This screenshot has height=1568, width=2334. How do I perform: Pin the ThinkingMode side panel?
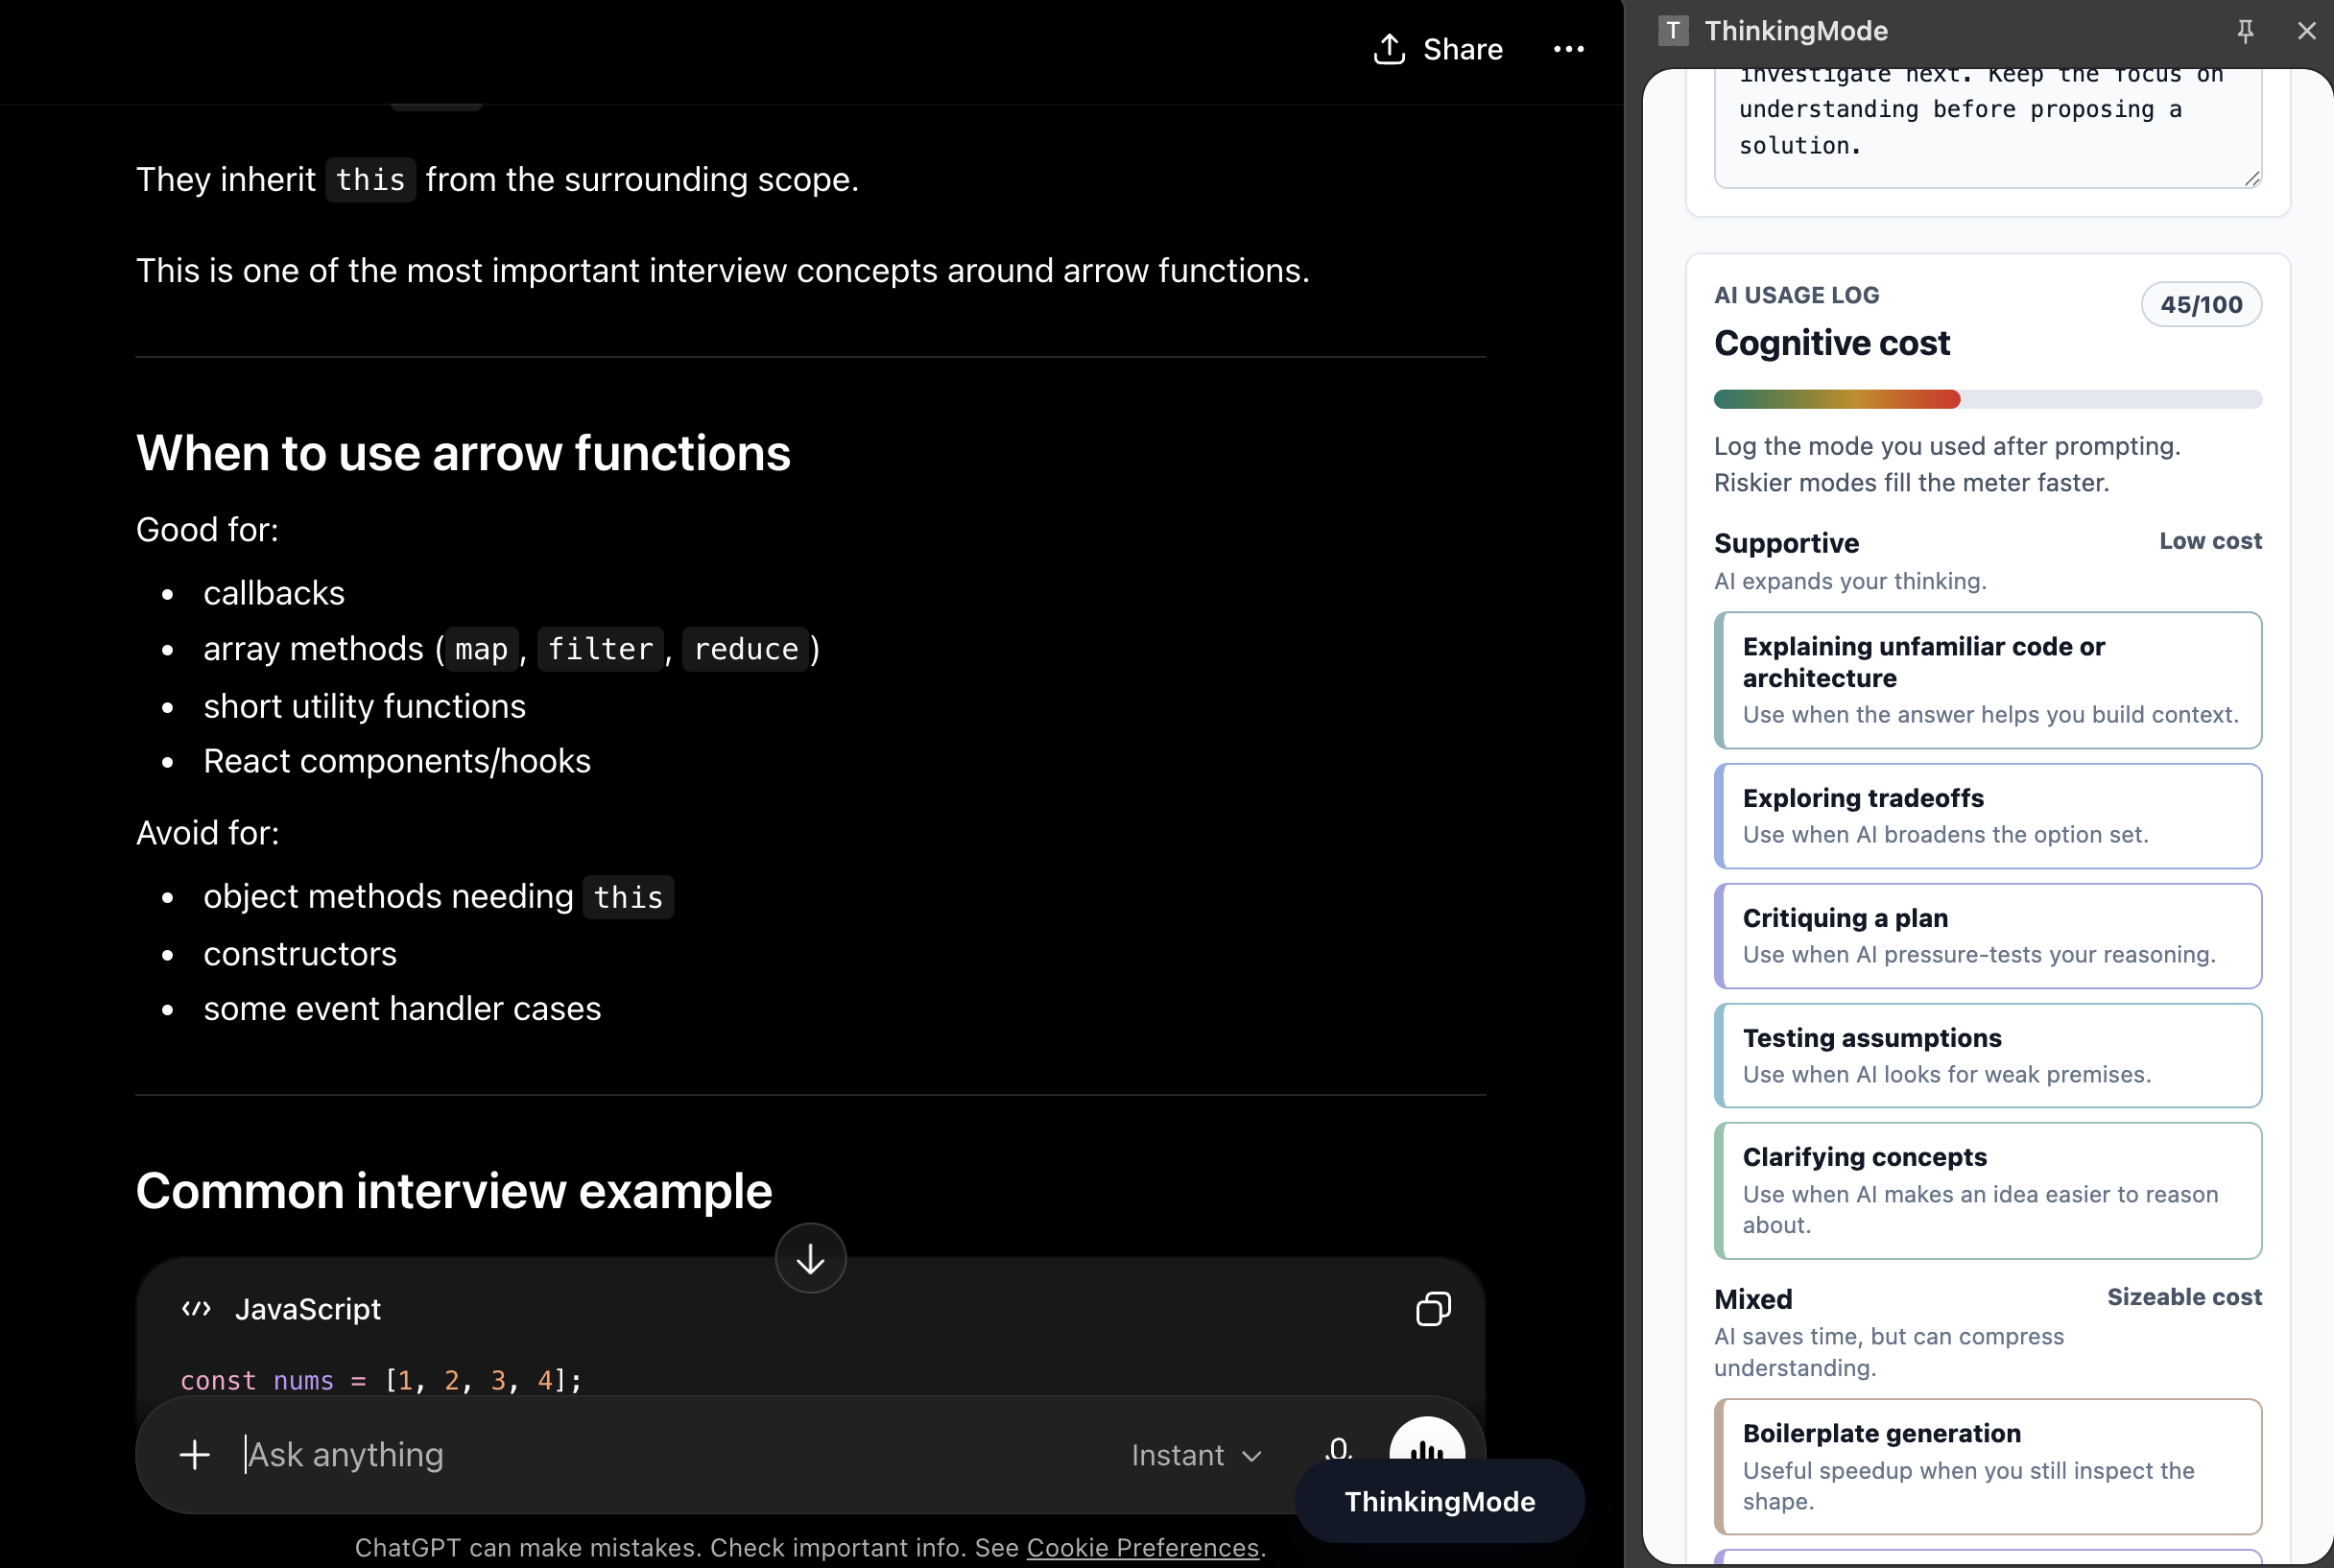pos(2245,31)
